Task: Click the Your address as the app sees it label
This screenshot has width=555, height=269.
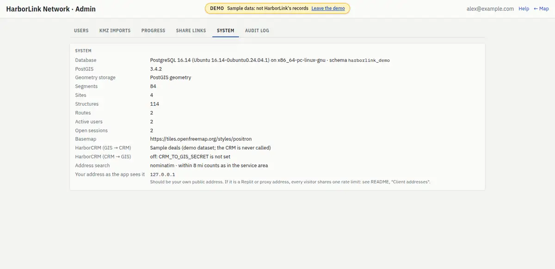Action: (110, 174)
